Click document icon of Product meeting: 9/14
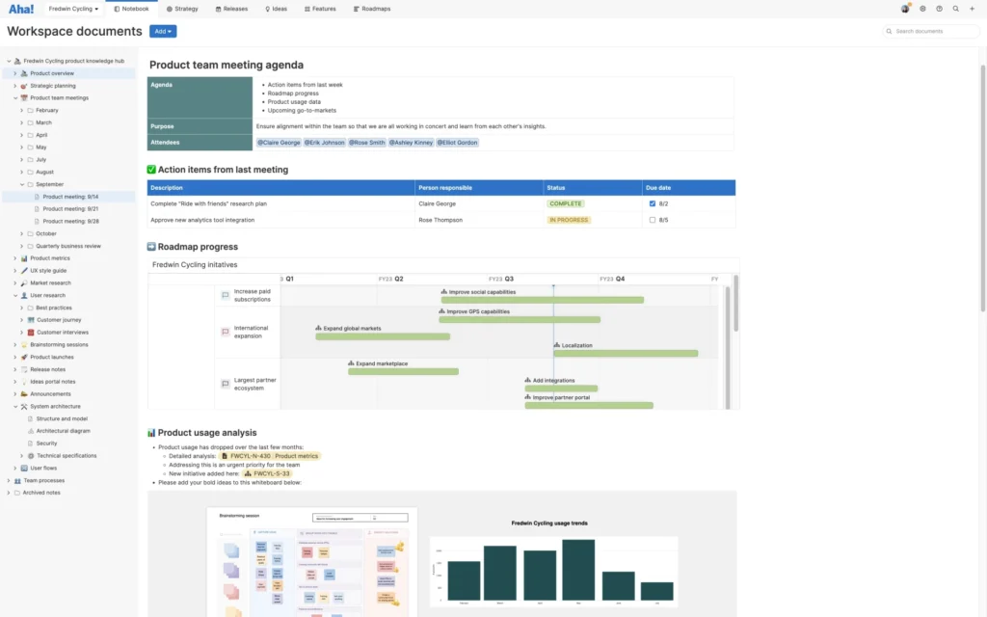The width and height of the screenshot is (987, 617). pos(37,197)
